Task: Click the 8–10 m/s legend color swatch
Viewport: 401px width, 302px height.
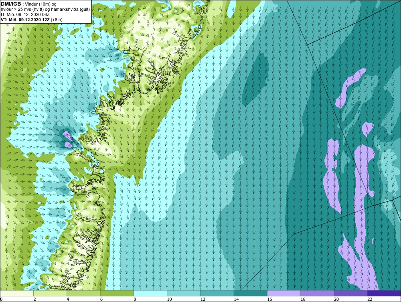Action: click(150, 294)
